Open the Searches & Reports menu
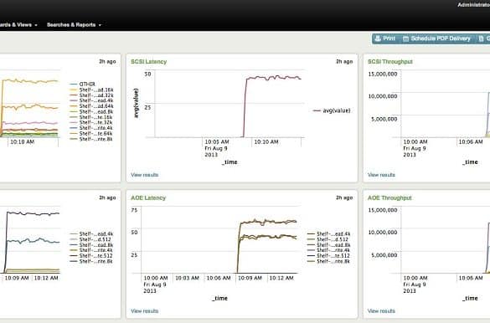Viewport: 490px width, 323px height. pyautogui.click(x=74, y=24)
